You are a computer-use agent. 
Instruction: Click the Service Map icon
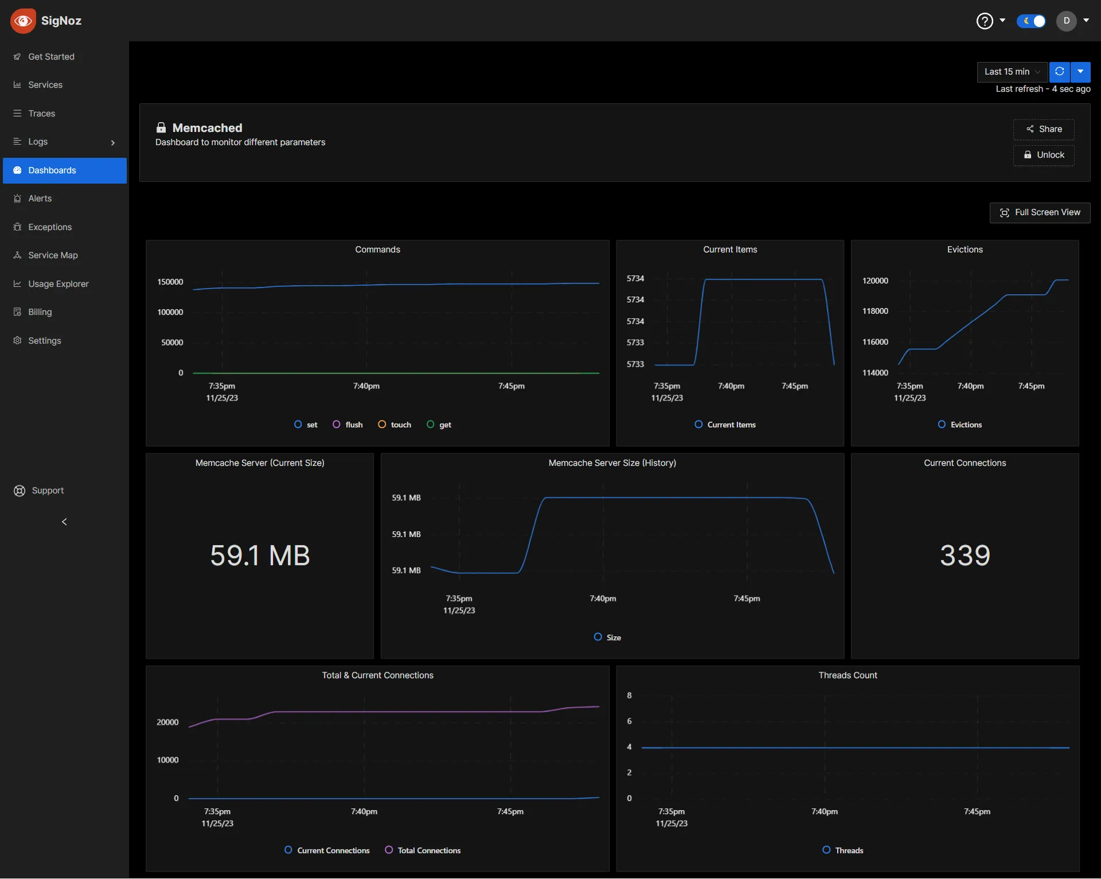click(17, 255)
